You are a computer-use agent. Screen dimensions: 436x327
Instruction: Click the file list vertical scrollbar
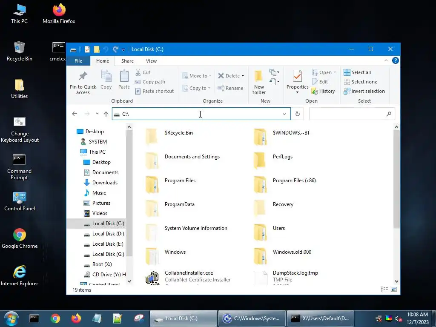point(396,179)
